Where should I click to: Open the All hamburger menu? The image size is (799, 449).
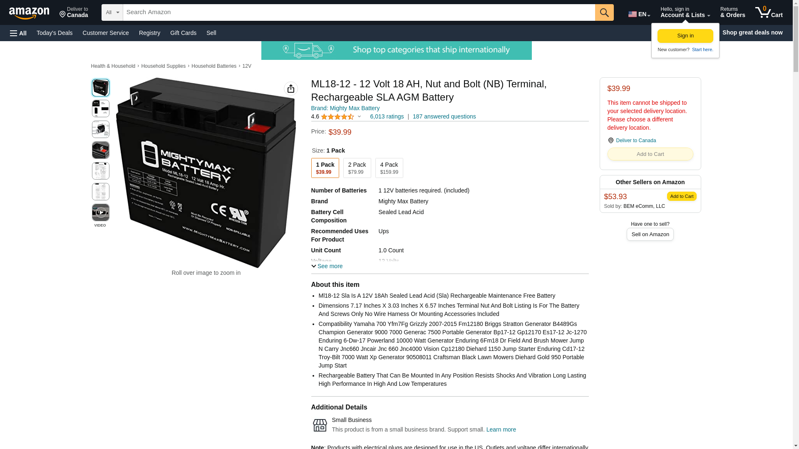18,33
